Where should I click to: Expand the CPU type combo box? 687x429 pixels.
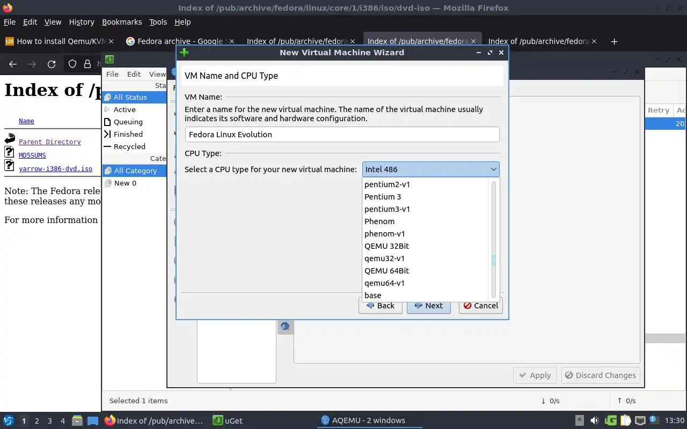tap(431, 169)
